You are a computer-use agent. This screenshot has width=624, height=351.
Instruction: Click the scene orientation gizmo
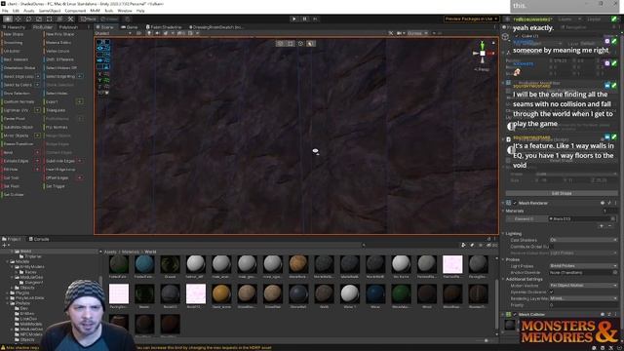point(483,54)
